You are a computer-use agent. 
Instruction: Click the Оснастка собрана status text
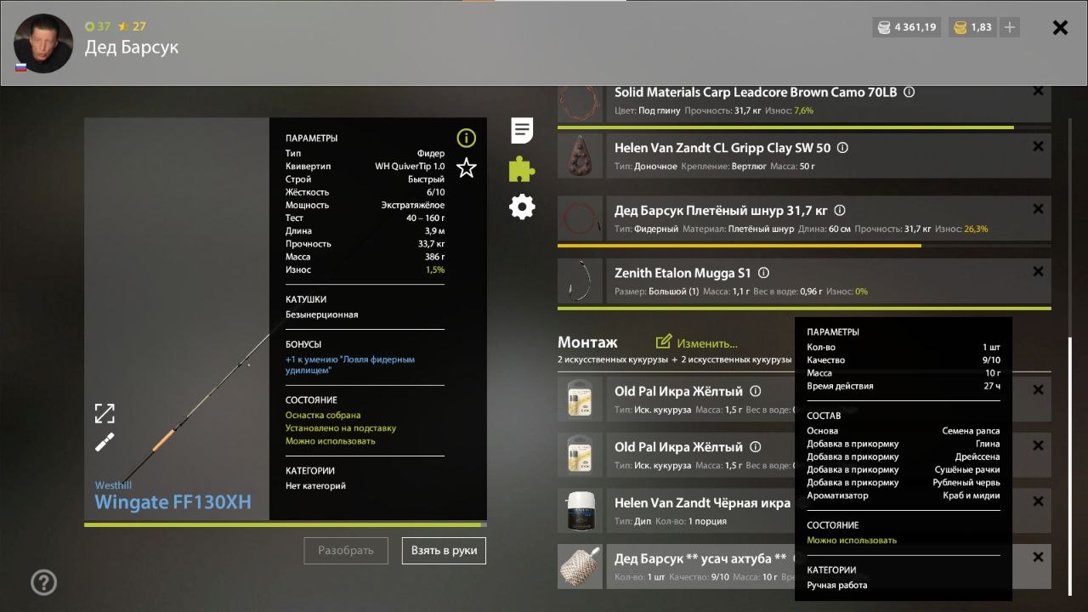tap(323, 416)
